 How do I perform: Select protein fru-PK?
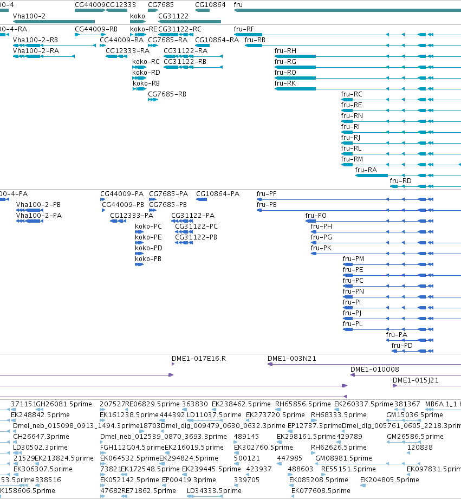pyautogui.click(x=321, y=248)
